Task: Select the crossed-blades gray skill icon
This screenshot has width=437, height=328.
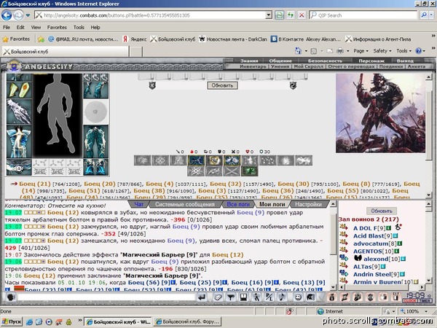Action: pyautogui.click(x=232, y=171)
